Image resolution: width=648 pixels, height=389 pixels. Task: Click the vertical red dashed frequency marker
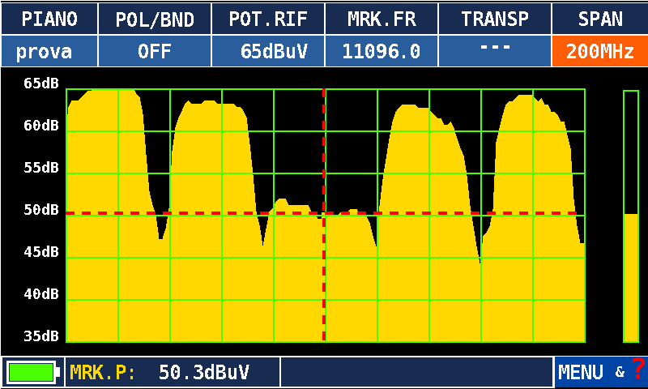[x=324, y=215]
